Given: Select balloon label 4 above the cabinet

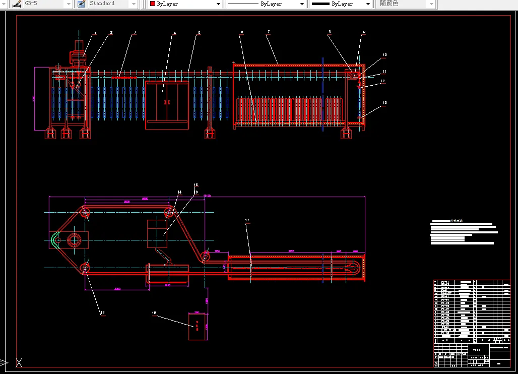Looking at the screenshot, I should pyautogui.click(x=175, y=33).
